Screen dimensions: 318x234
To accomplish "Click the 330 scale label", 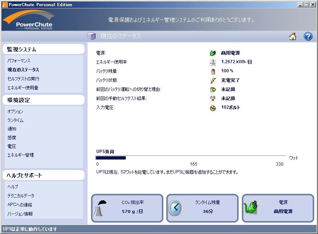I will coord(279,164).
